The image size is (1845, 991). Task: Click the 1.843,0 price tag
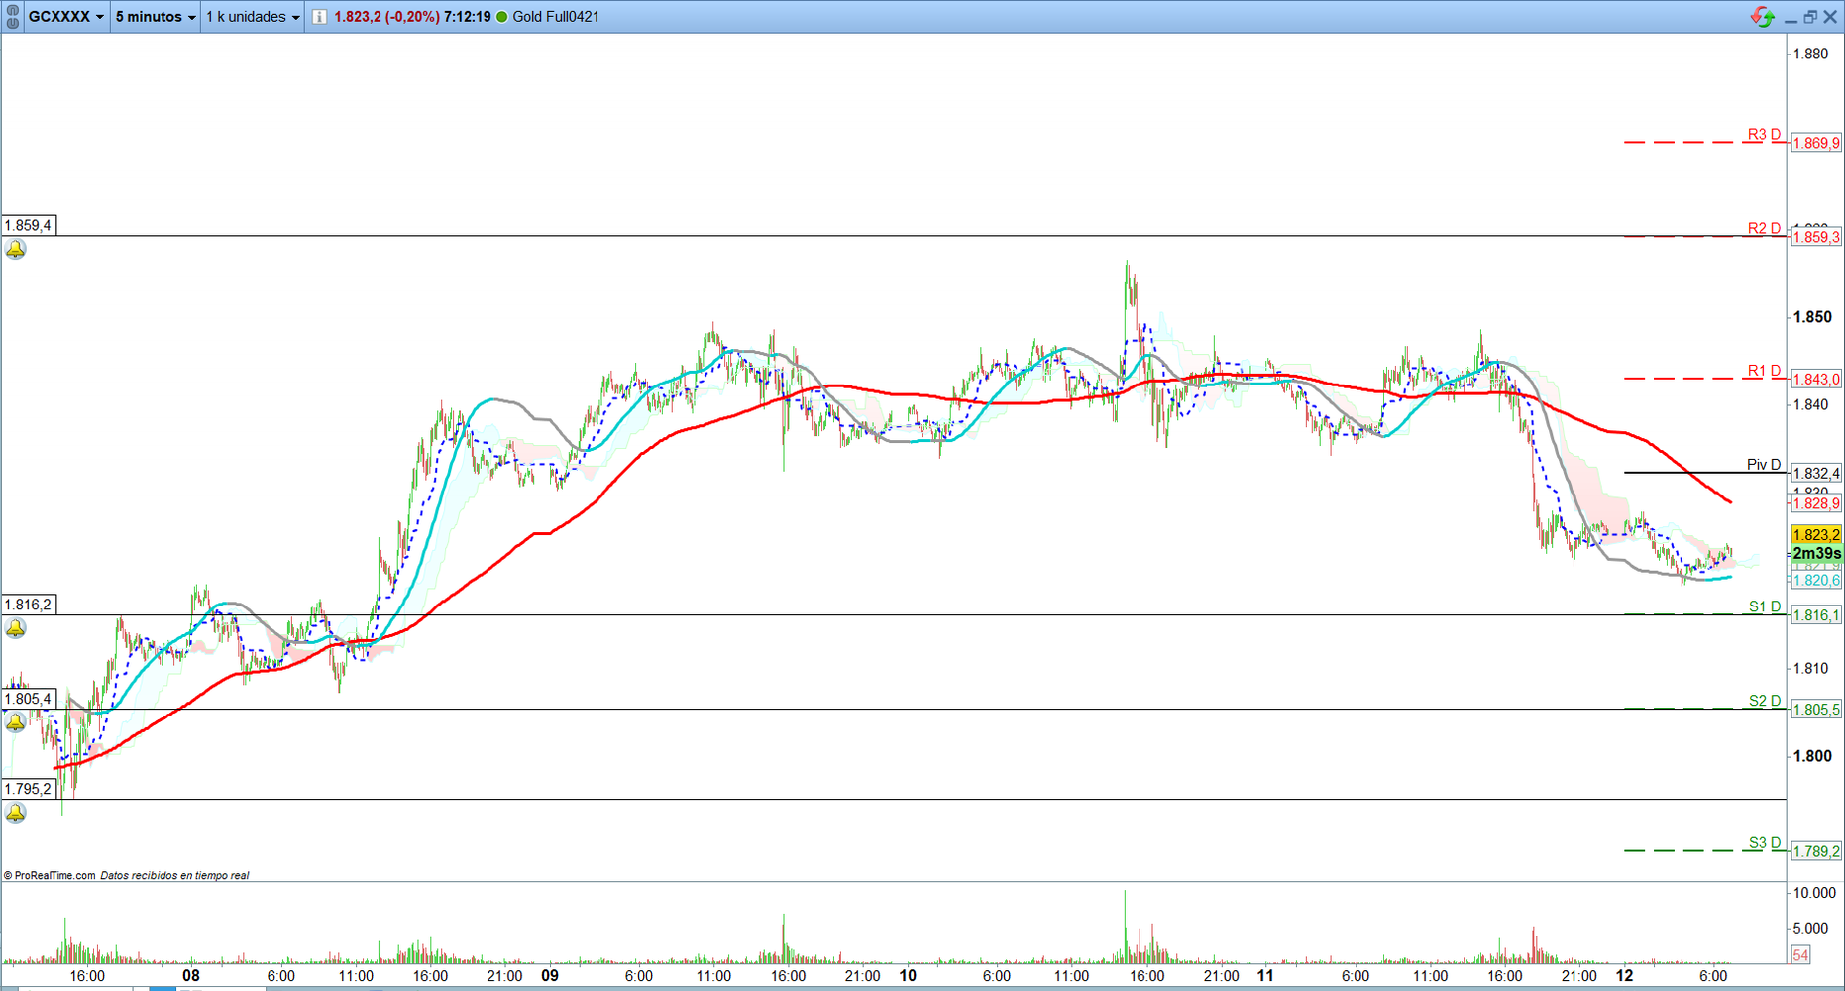point(1816,379)
